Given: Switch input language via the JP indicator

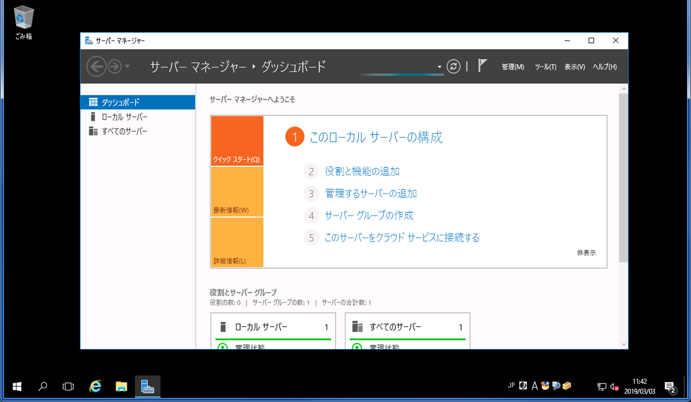Looking at the screenshot, I should coord(511,386).
